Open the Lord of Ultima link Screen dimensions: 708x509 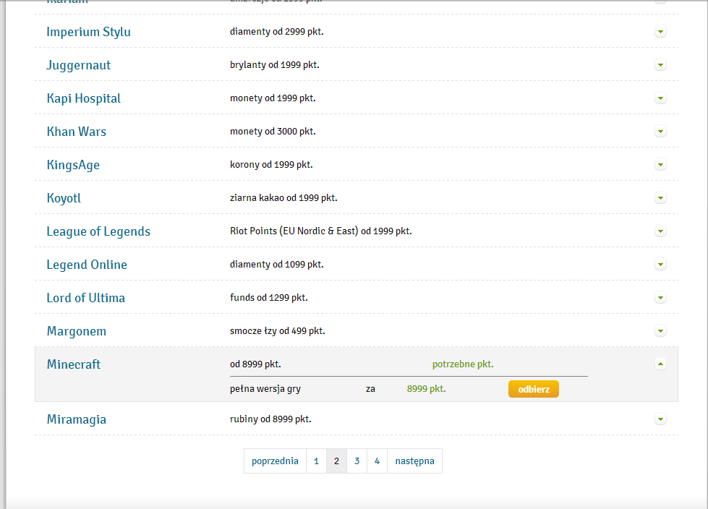[x=86, y=298]
